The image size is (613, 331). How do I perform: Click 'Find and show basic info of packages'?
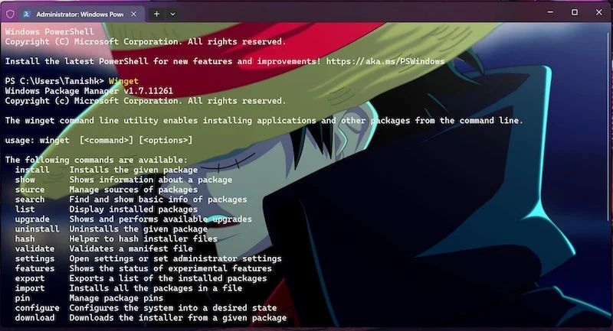click(158, 200)
